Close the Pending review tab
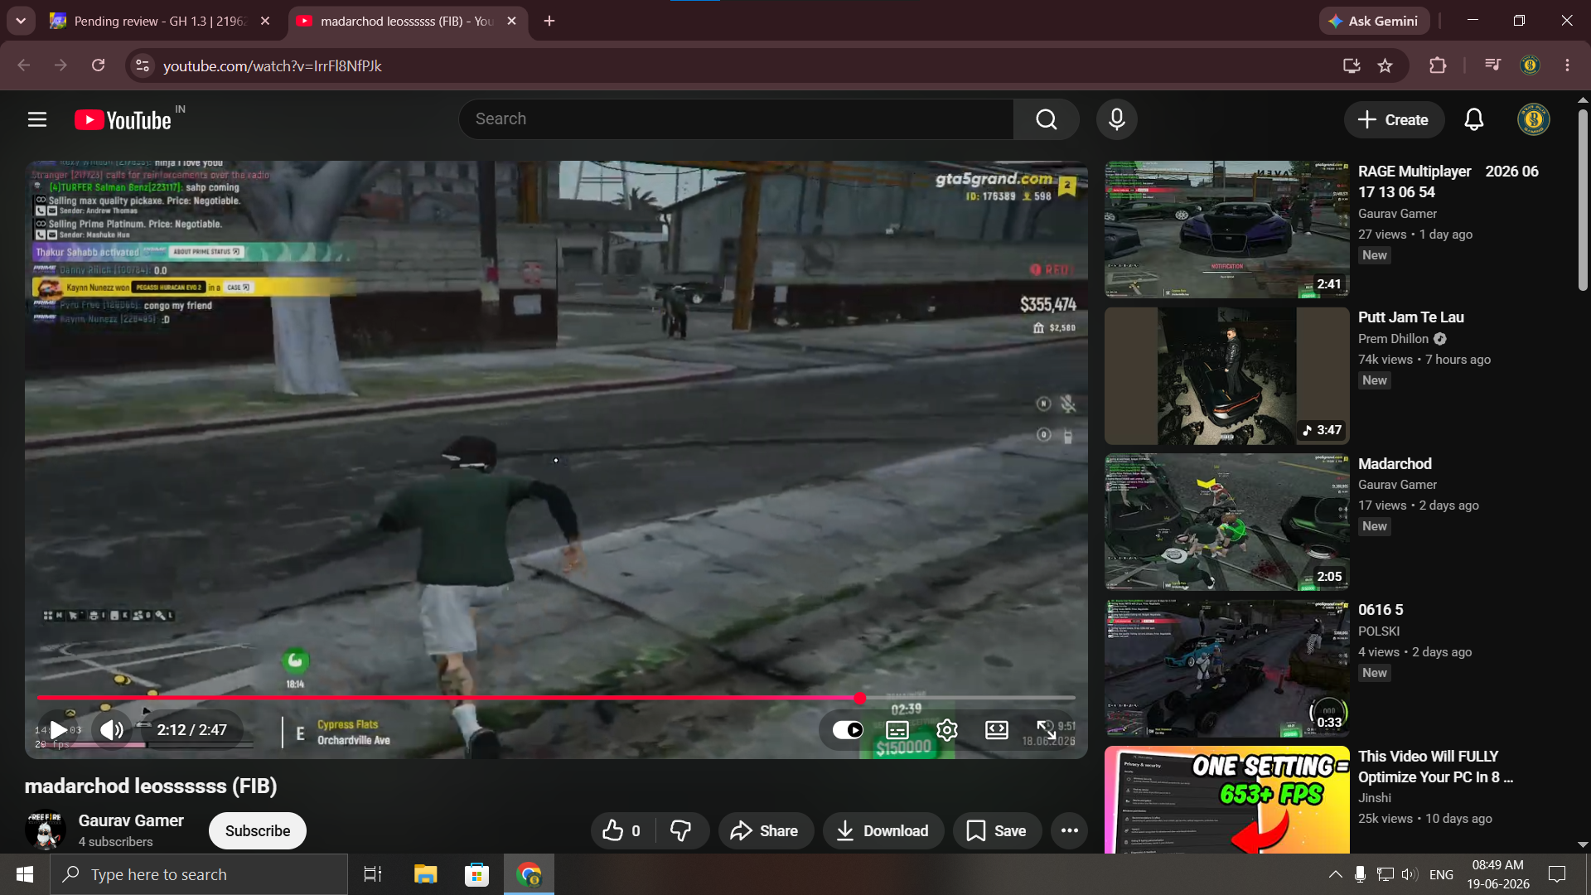1591x895 pixels. 265,22
